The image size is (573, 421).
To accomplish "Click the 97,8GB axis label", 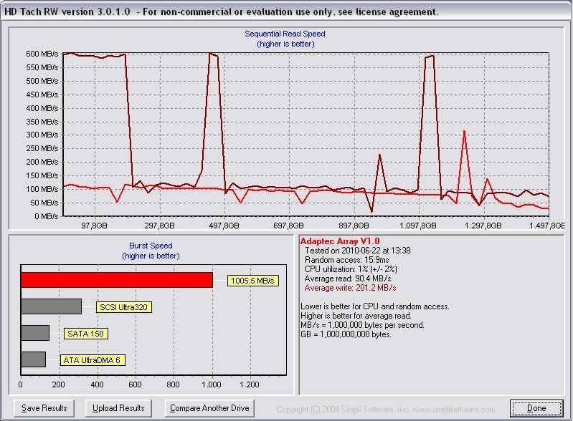I will tap(94, 226).
